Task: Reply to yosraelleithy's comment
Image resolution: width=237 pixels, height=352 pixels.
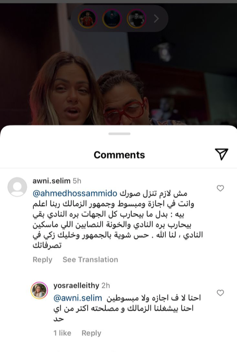Action: tap(91, 333)
